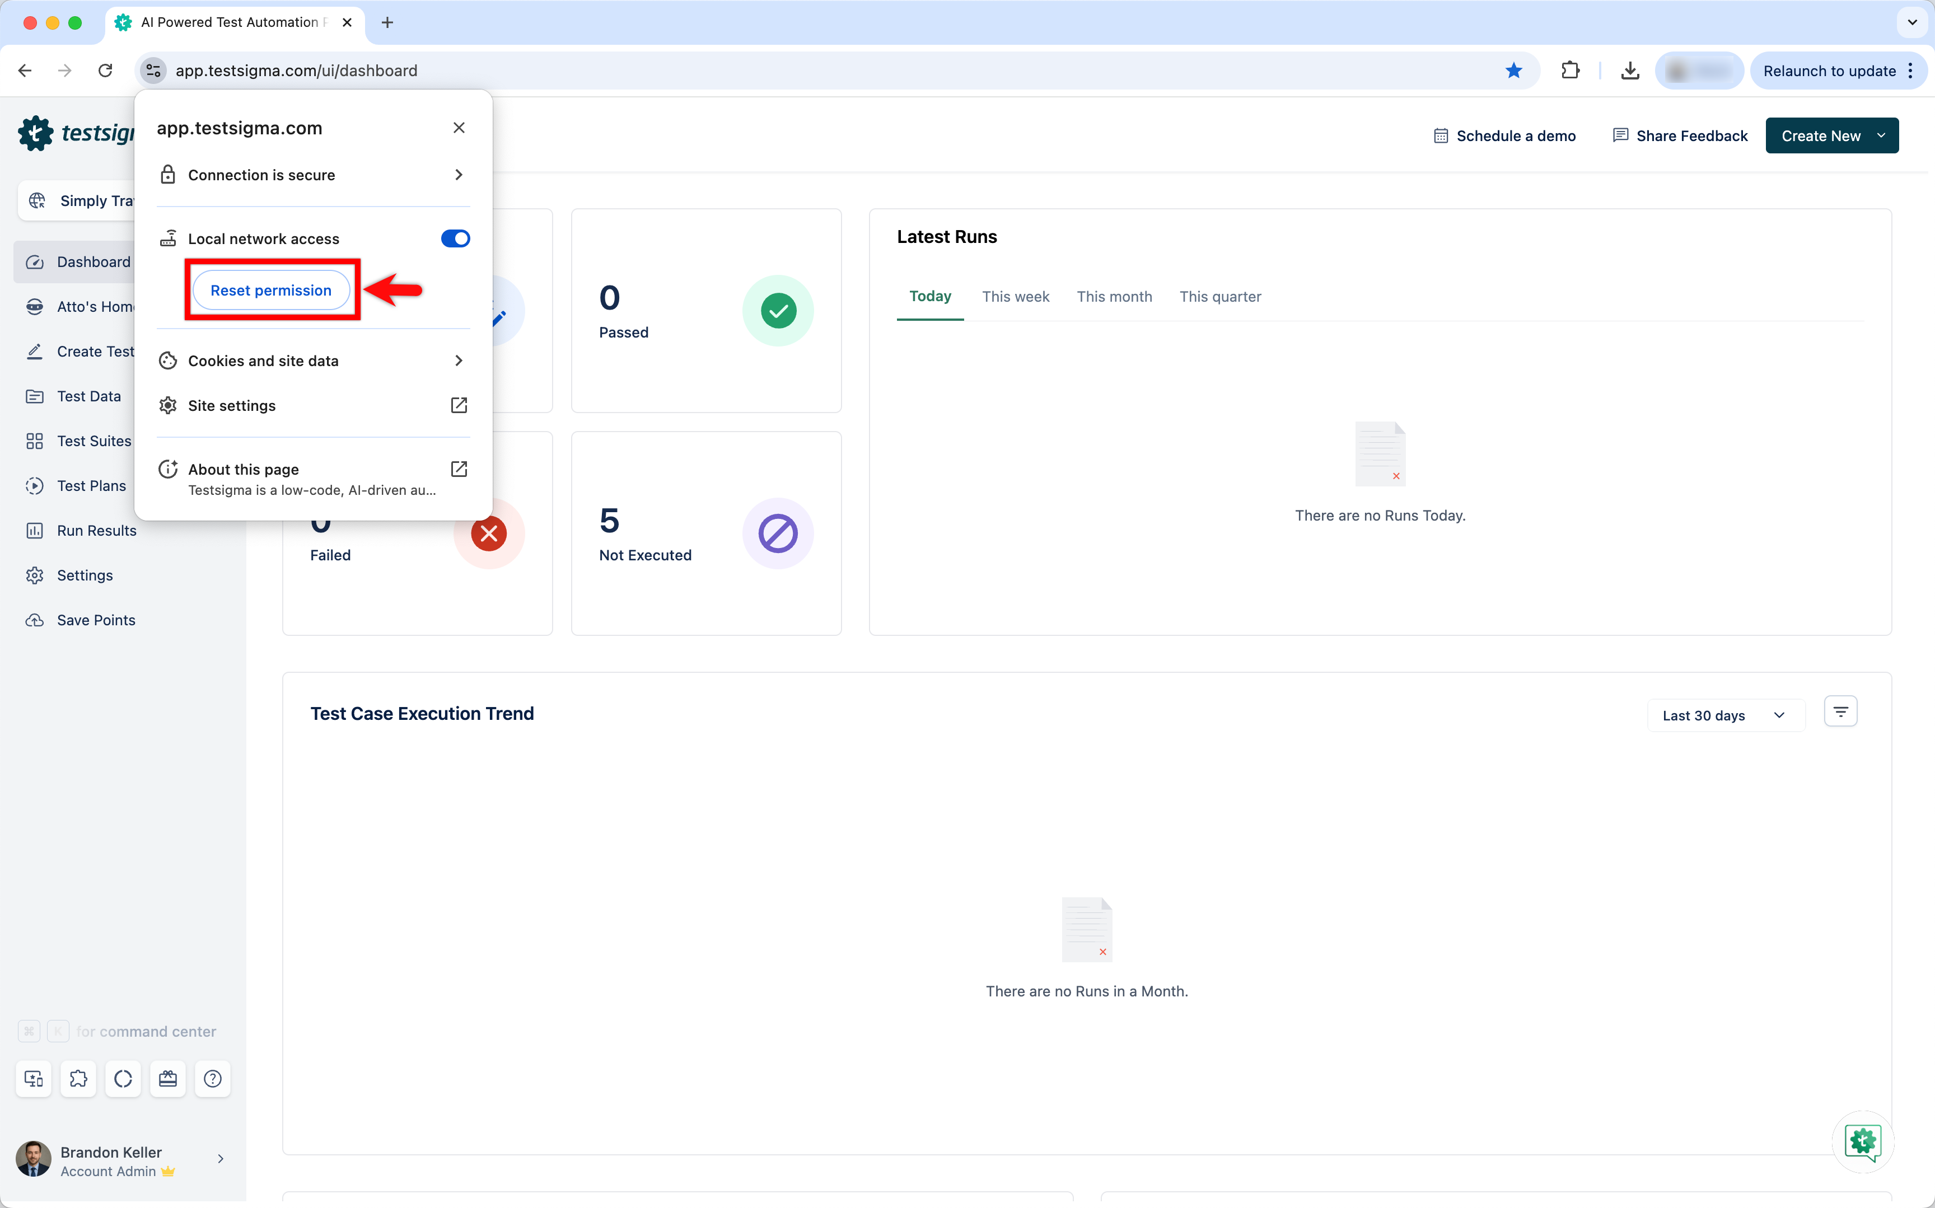Open Cookies and site data submenu
The width and height of the screenshot is (1935, 1208).
coord(312,360)
